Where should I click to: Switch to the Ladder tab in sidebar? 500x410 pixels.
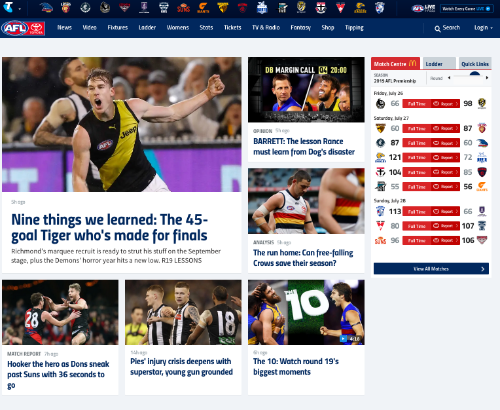pos(438,64)
